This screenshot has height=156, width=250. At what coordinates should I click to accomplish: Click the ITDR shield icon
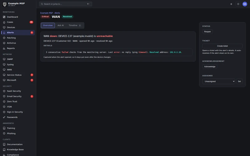coord(4,107)
